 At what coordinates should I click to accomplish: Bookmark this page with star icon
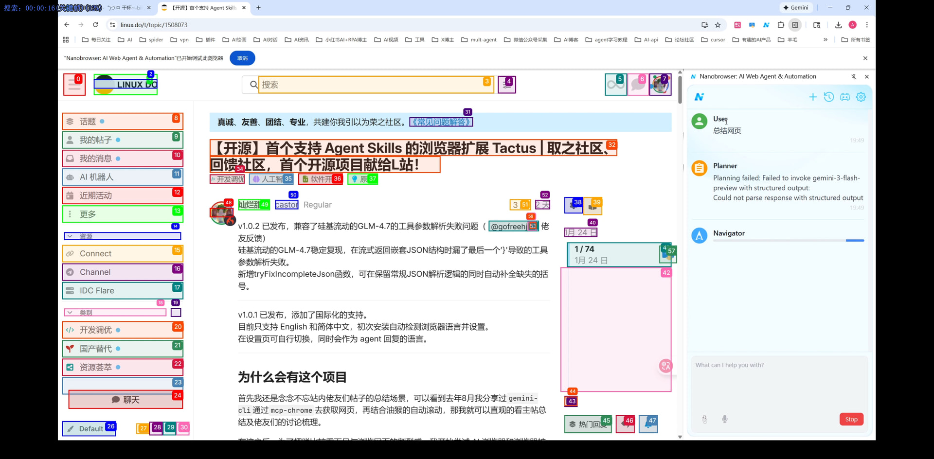point(718,25)
